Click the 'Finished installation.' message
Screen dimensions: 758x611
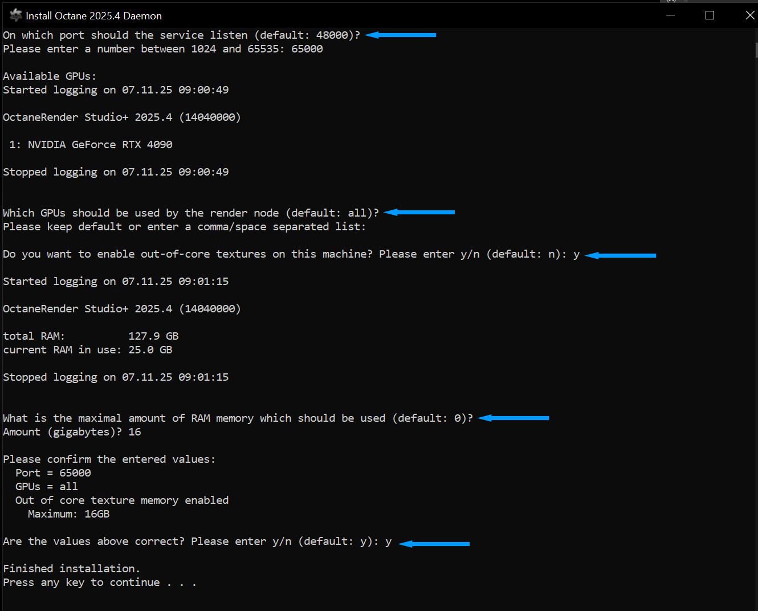click(x=71, y=569)
